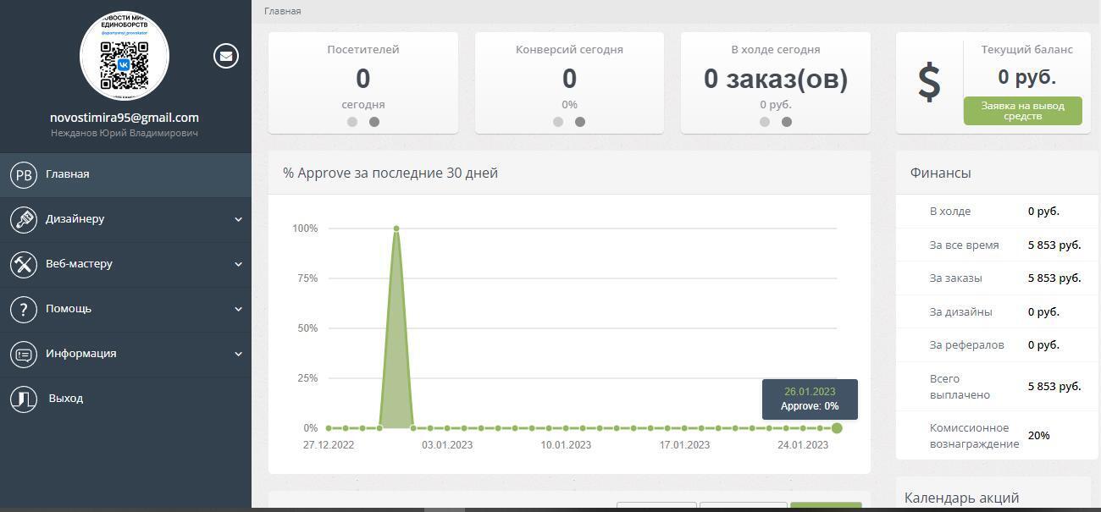Open the envelope message icon near the avatar
The height and width of the screenshot is (512, 1101).
coord(225,56)
